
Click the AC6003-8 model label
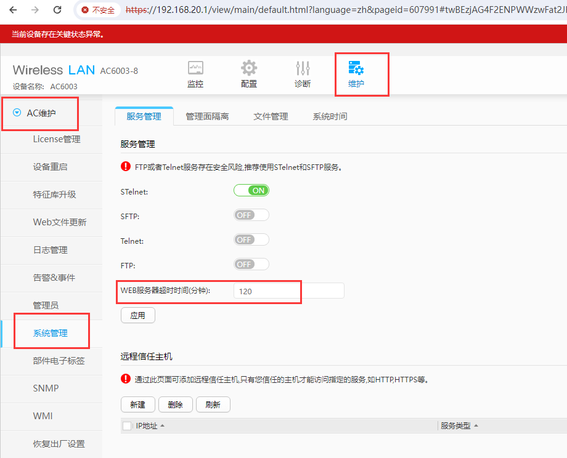coord(119,71)
